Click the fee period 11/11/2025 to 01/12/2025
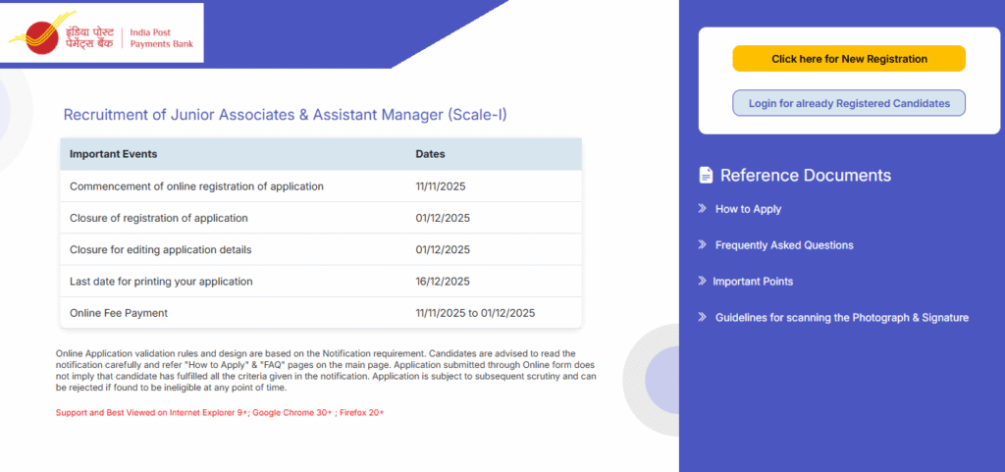 pos(475,313)
